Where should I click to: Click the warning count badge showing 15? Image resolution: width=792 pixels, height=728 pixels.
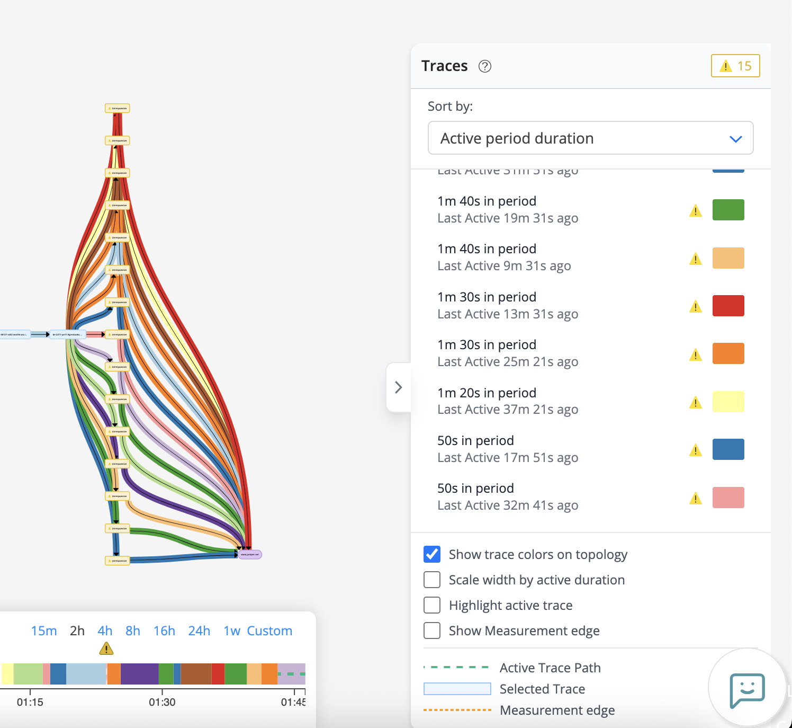coord(735,66)
